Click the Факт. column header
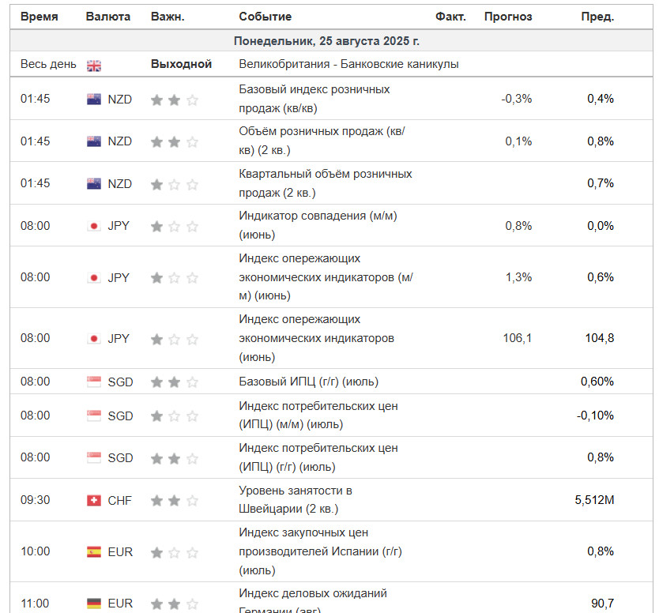 [450, 17]
